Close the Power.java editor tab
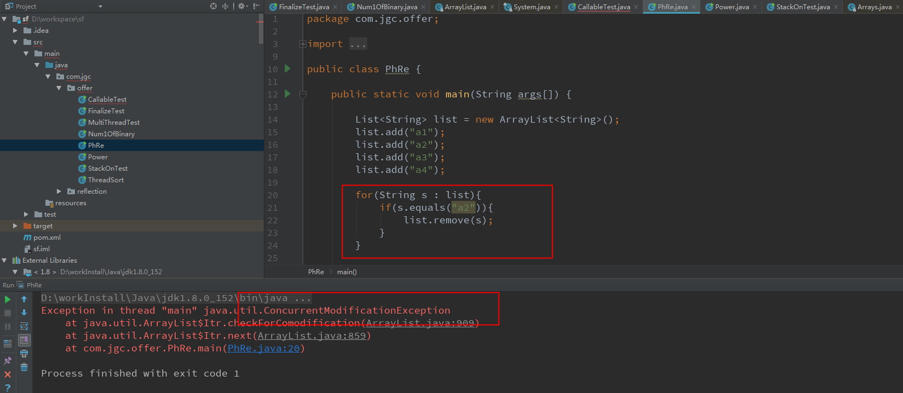 (755, 7)
